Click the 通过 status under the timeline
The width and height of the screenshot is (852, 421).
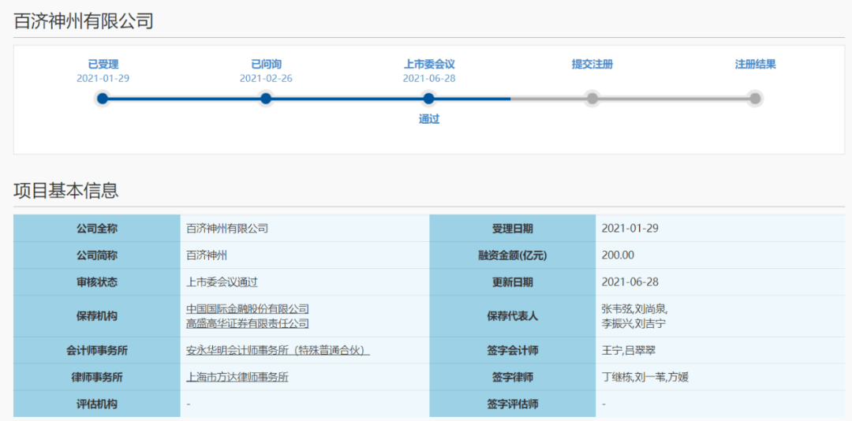click(428, 120)
